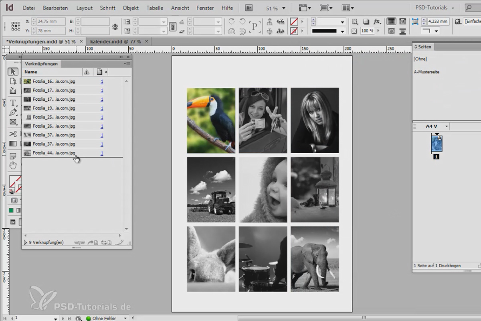Open the arrange documents dropdown

(348, 8)
